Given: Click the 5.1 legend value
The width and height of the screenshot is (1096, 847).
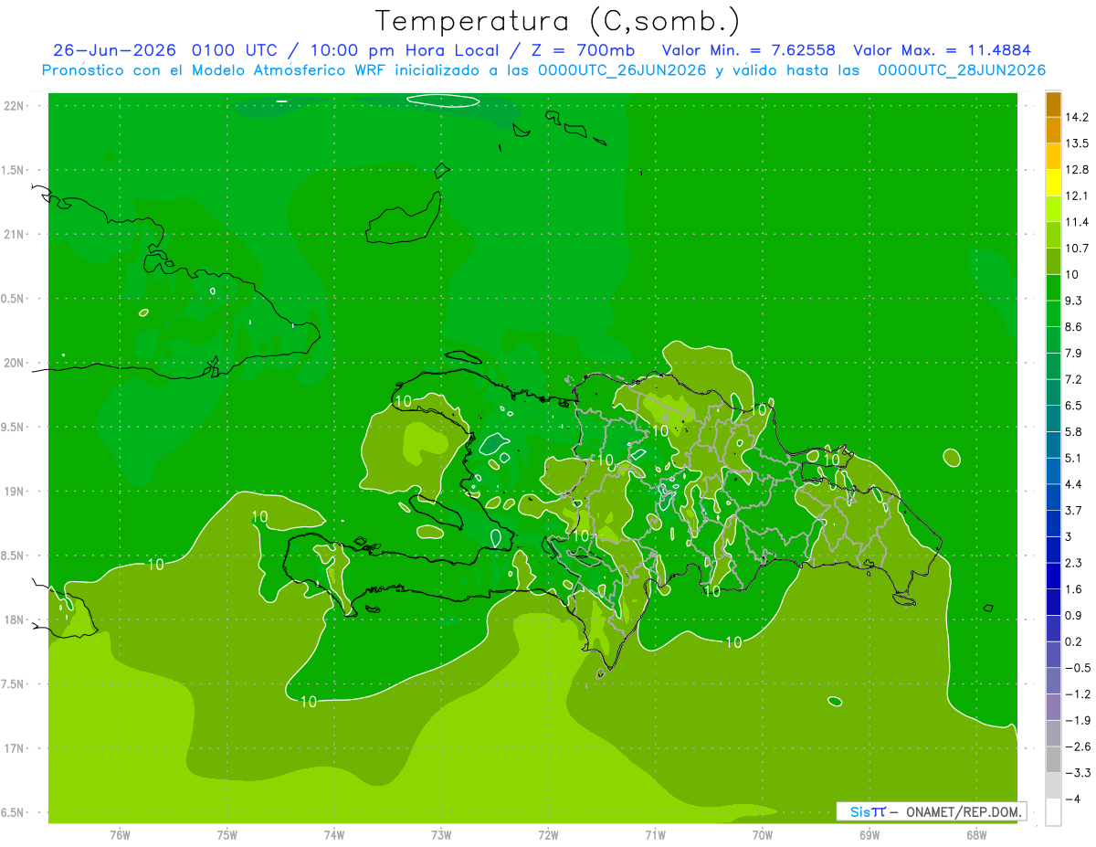Looking at the screenshot, I should point(1073,458).
